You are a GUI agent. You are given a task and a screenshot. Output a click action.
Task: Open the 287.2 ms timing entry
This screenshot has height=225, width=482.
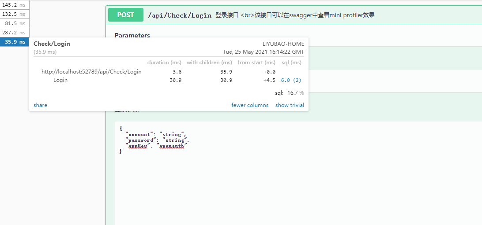pyautogui.click(x=14, y=33)
